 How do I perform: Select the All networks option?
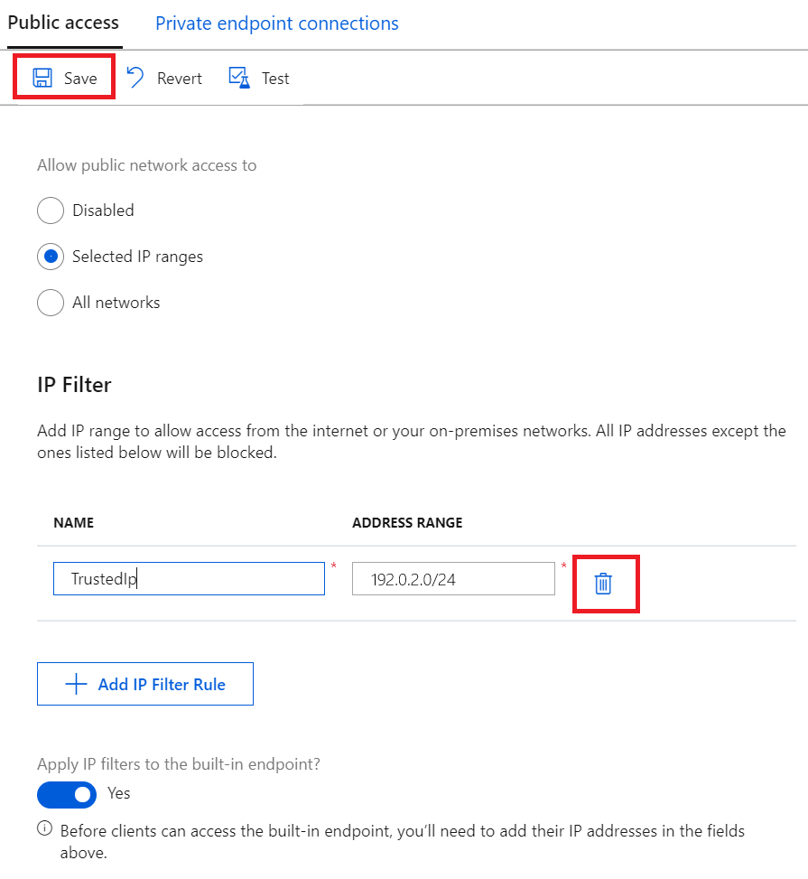(x=51, y=303)
